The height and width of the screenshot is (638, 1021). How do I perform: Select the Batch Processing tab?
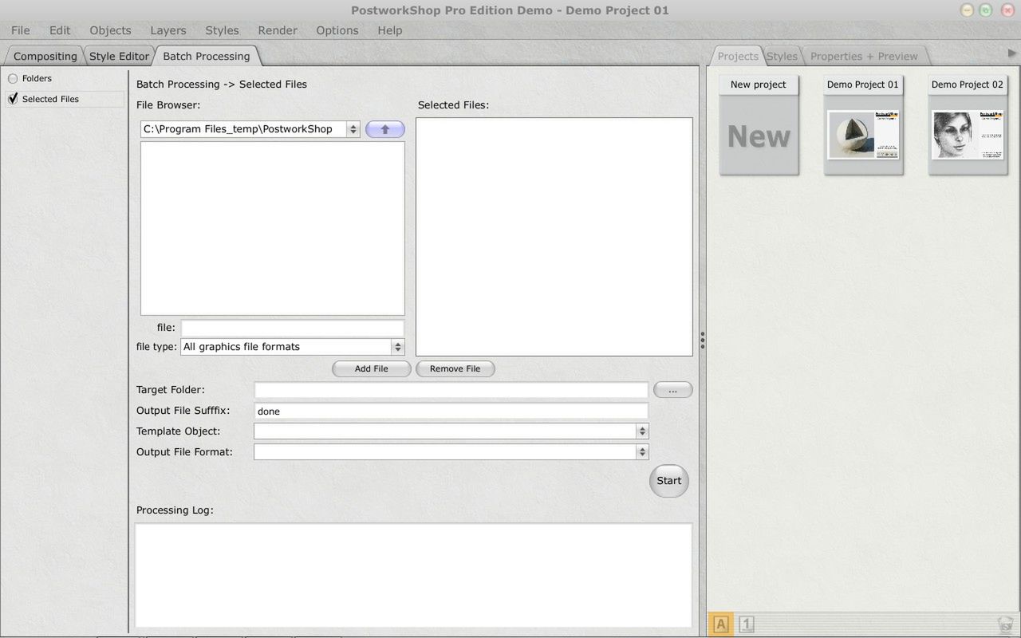[x=207, y=56]
